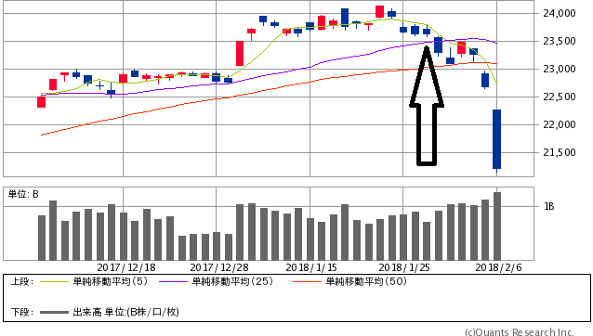Click the 23,500 price axis label
The height and width of the screenshot is (336, 593).
point(560,41)
